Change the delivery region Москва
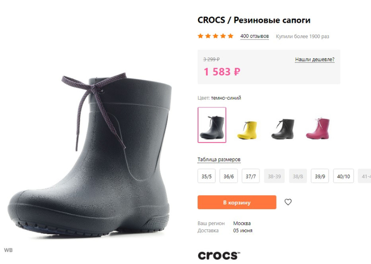The image size is (371, 264). point(242,223)
